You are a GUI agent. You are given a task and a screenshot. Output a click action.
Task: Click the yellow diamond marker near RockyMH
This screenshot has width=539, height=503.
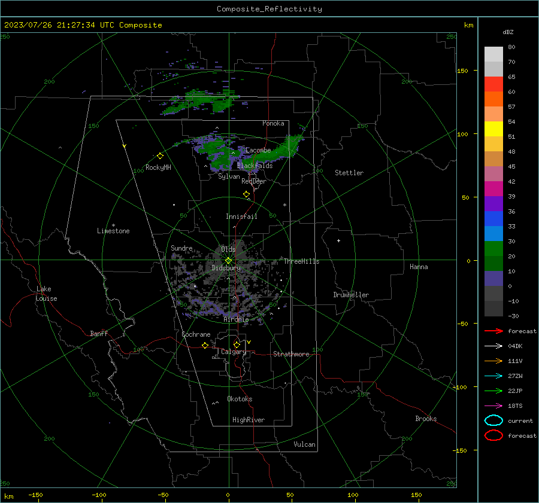(x=160, y=156)
